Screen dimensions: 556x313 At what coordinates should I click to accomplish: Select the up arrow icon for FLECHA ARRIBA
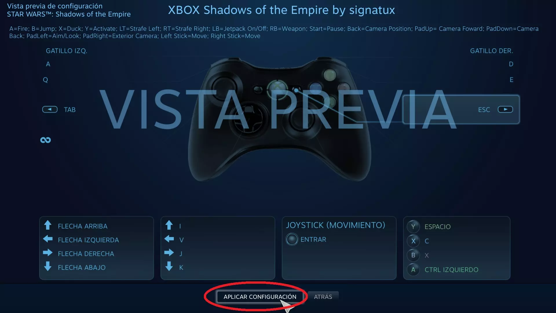[x=48, y=225]
